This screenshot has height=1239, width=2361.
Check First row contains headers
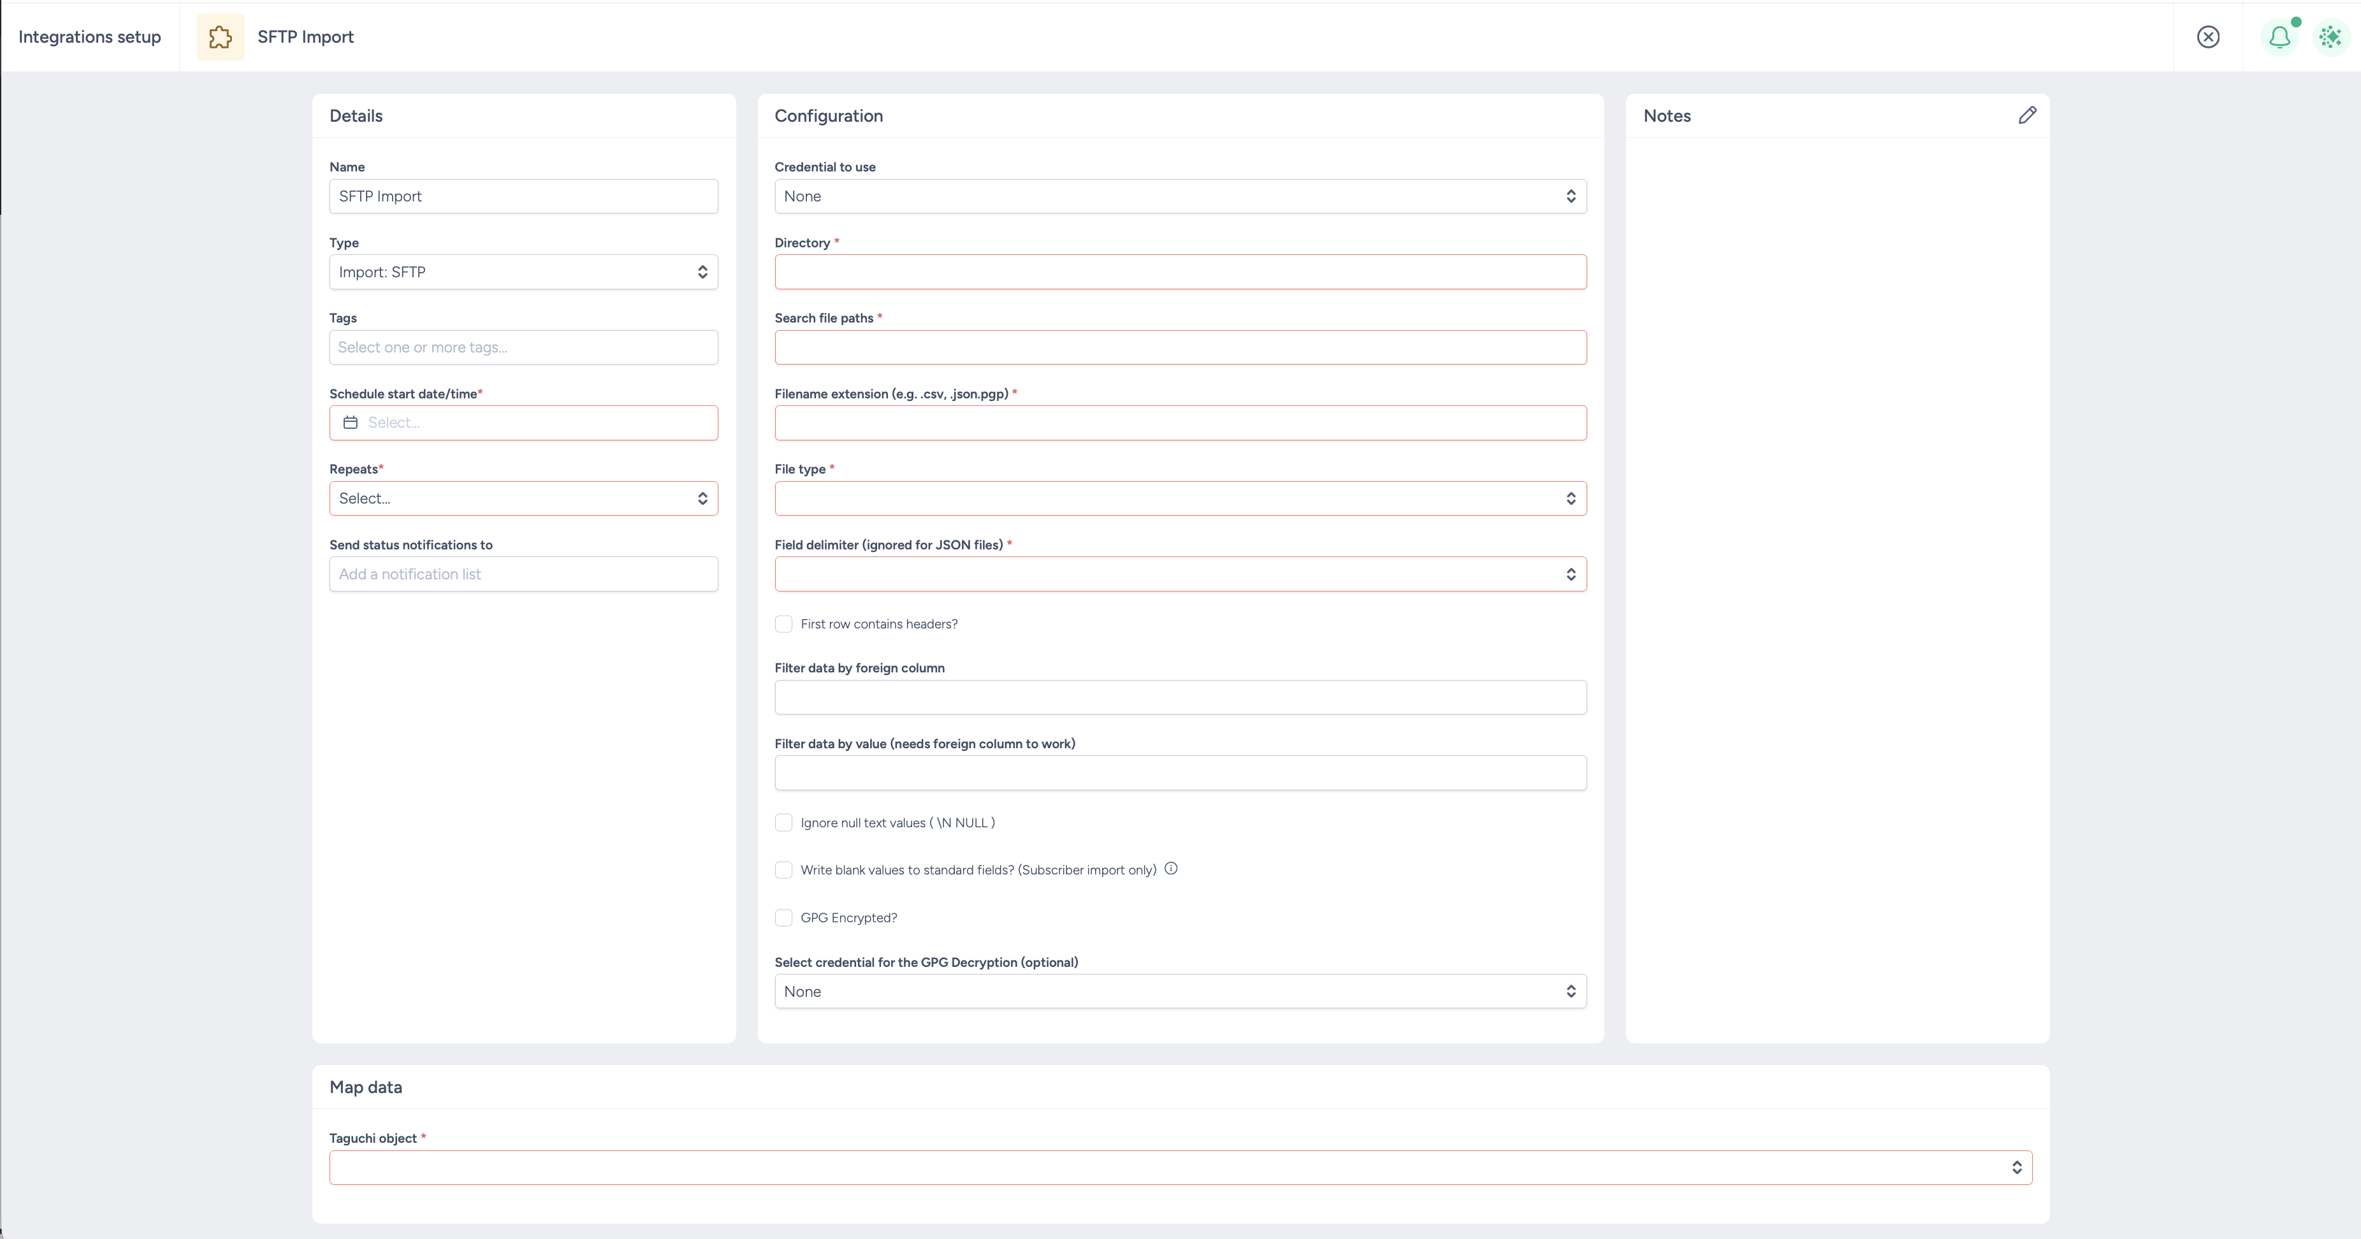[783, 624]
